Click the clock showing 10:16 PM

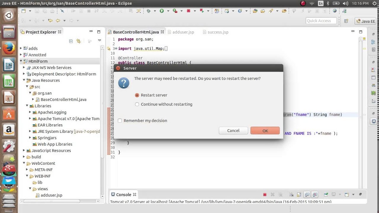tap(360, 3)
